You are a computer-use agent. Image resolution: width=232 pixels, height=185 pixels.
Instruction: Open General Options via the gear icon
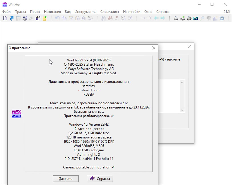(x=222, y=18)
